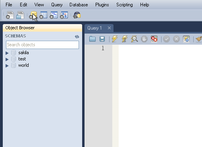The image size is (202, 147).
Task: Toggle auto-commit mode button
Action: click(186, 39)
